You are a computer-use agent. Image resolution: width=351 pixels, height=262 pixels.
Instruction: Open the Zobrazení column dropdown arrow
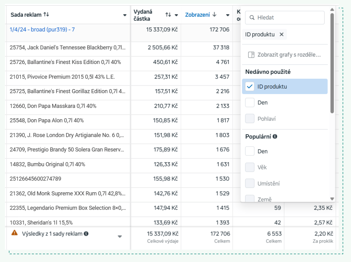[x=228, y=15]
